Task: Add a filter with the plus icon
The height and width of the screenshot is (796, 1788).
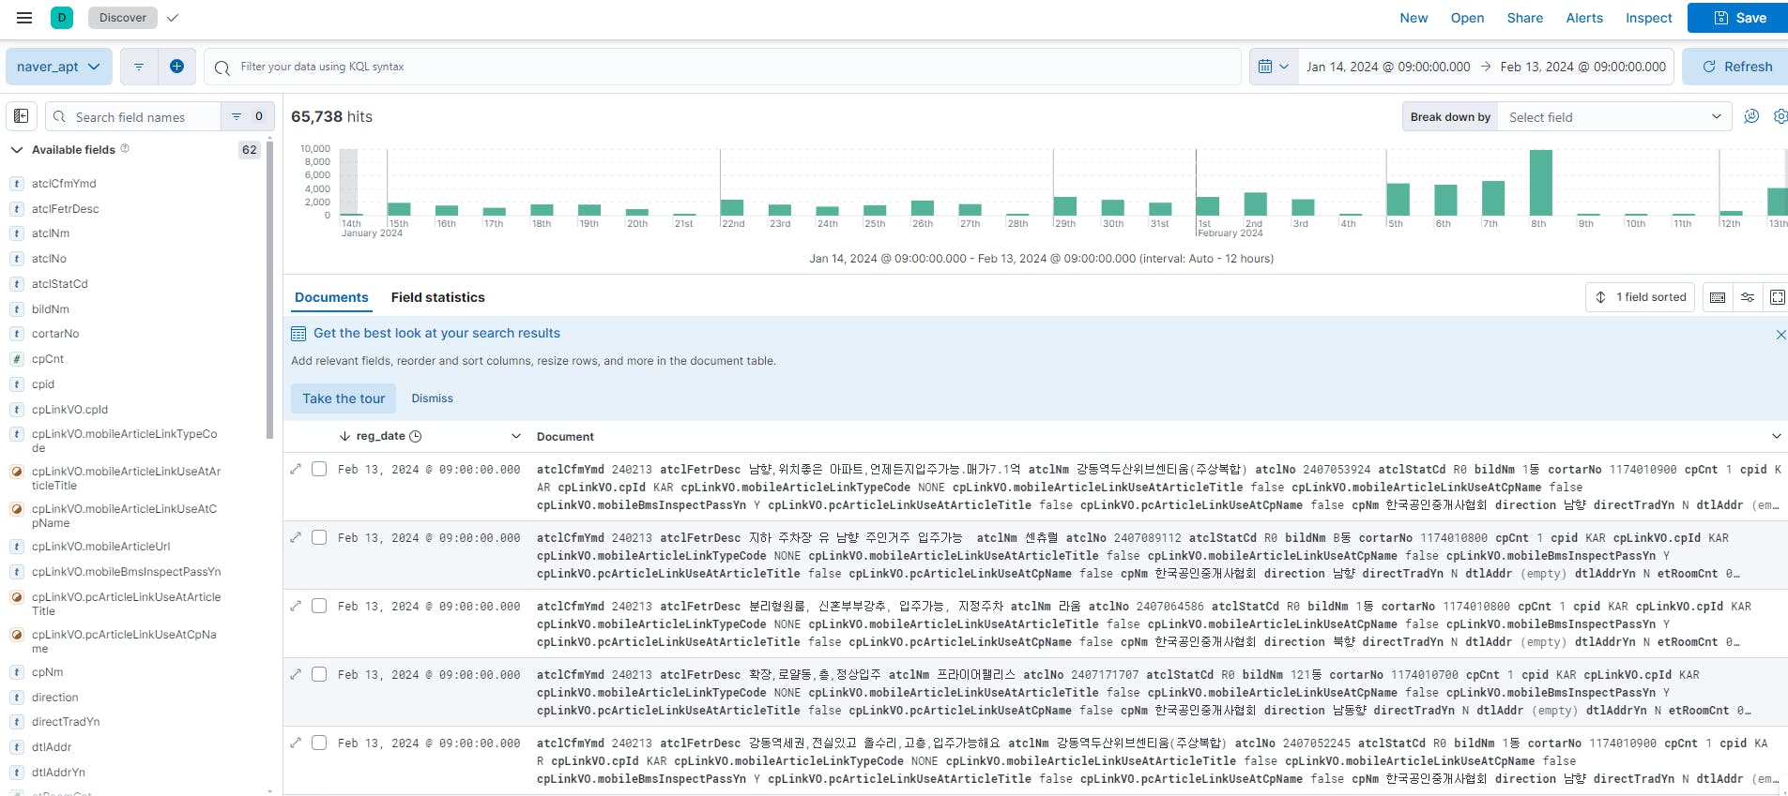Action: tap(176, 67)
